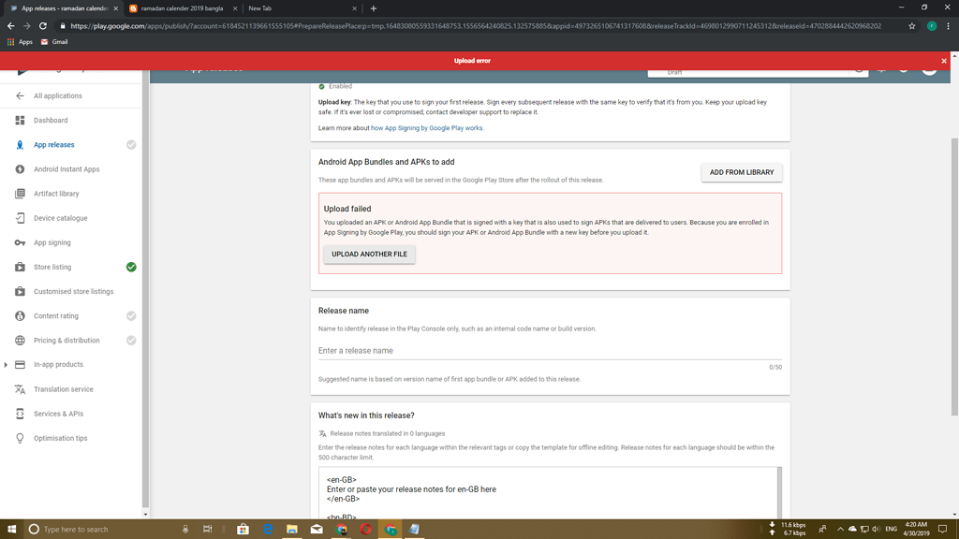The width and height of the screenshot is (959, 539).
Task: Open App signing key icon
Action: tap(21, 242)
